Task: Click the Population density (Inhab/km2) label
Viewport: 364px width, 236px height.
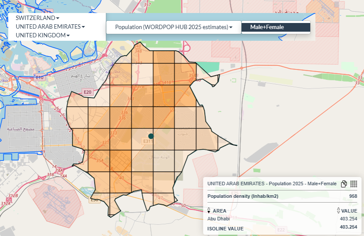Action: [x=243, y=196]
